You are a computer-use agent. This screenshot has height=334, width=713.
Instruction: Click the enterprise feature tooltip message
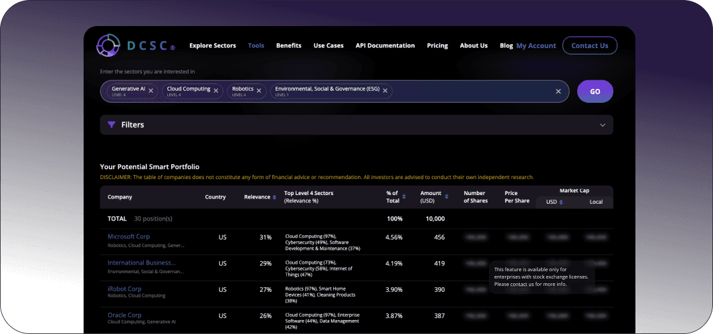[541, 277]
